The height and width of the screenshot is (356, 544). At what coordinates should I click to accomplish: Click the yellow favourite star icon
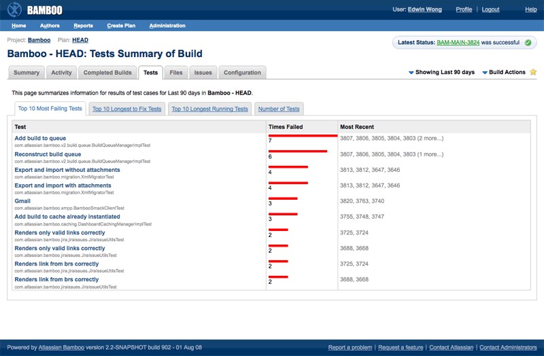pos(533,72)
